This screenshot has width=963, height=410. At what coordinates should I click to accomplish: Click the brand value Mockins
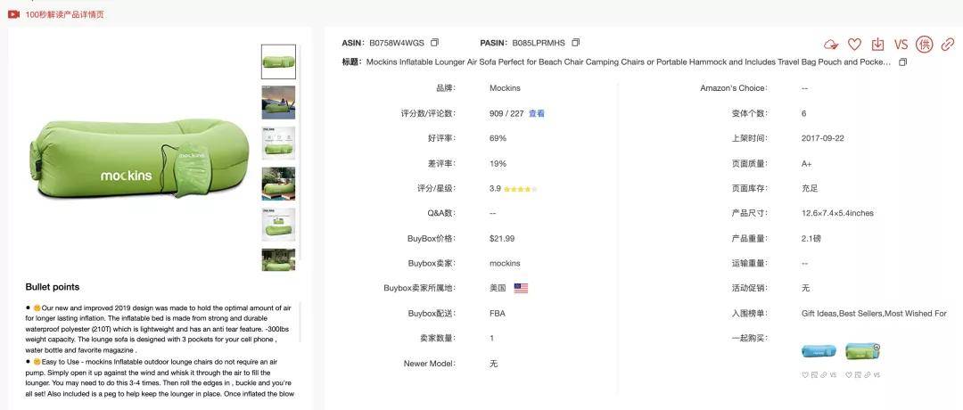(505, 88)
